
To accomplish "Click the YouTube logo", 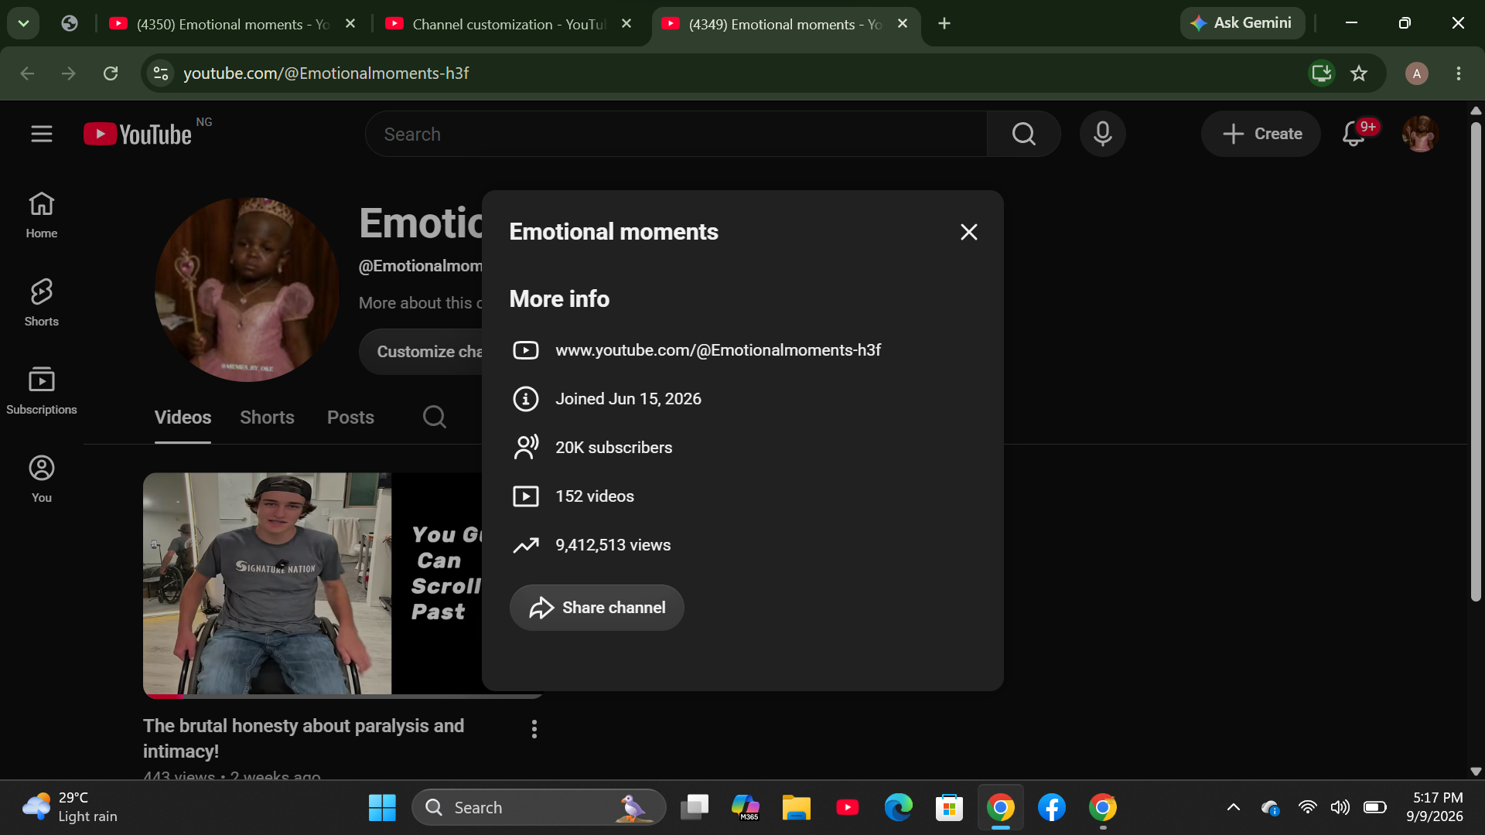I will [x=138, y=134].
